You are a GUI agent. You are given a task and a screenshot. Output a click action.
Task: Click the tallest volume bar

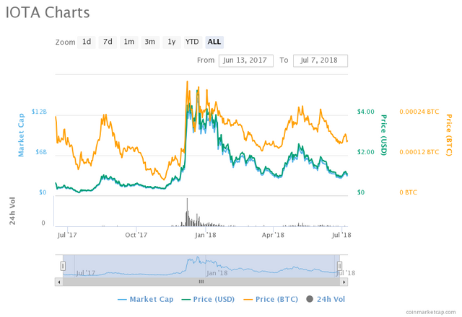click(x=187, y=212)
